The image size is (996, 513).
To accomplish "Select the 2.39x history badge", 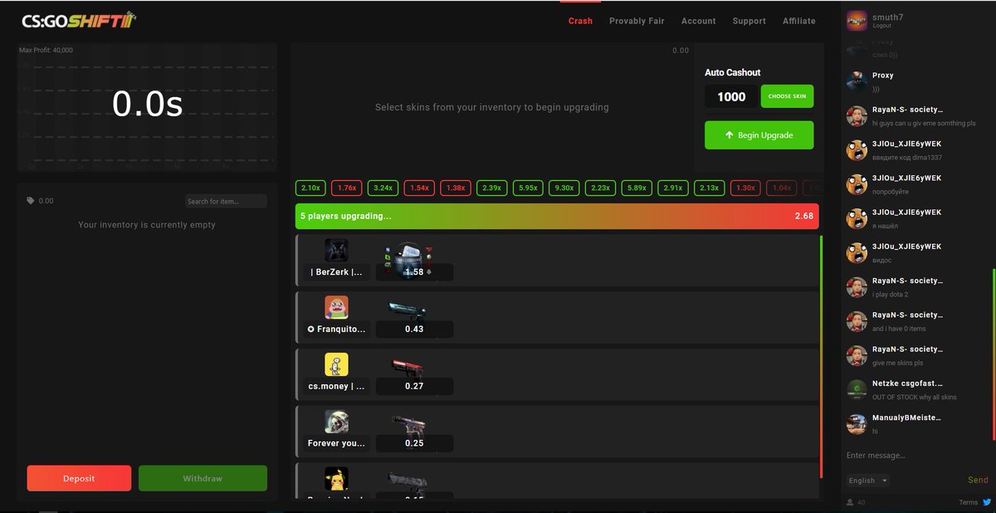I will click(x=491, y=188).
